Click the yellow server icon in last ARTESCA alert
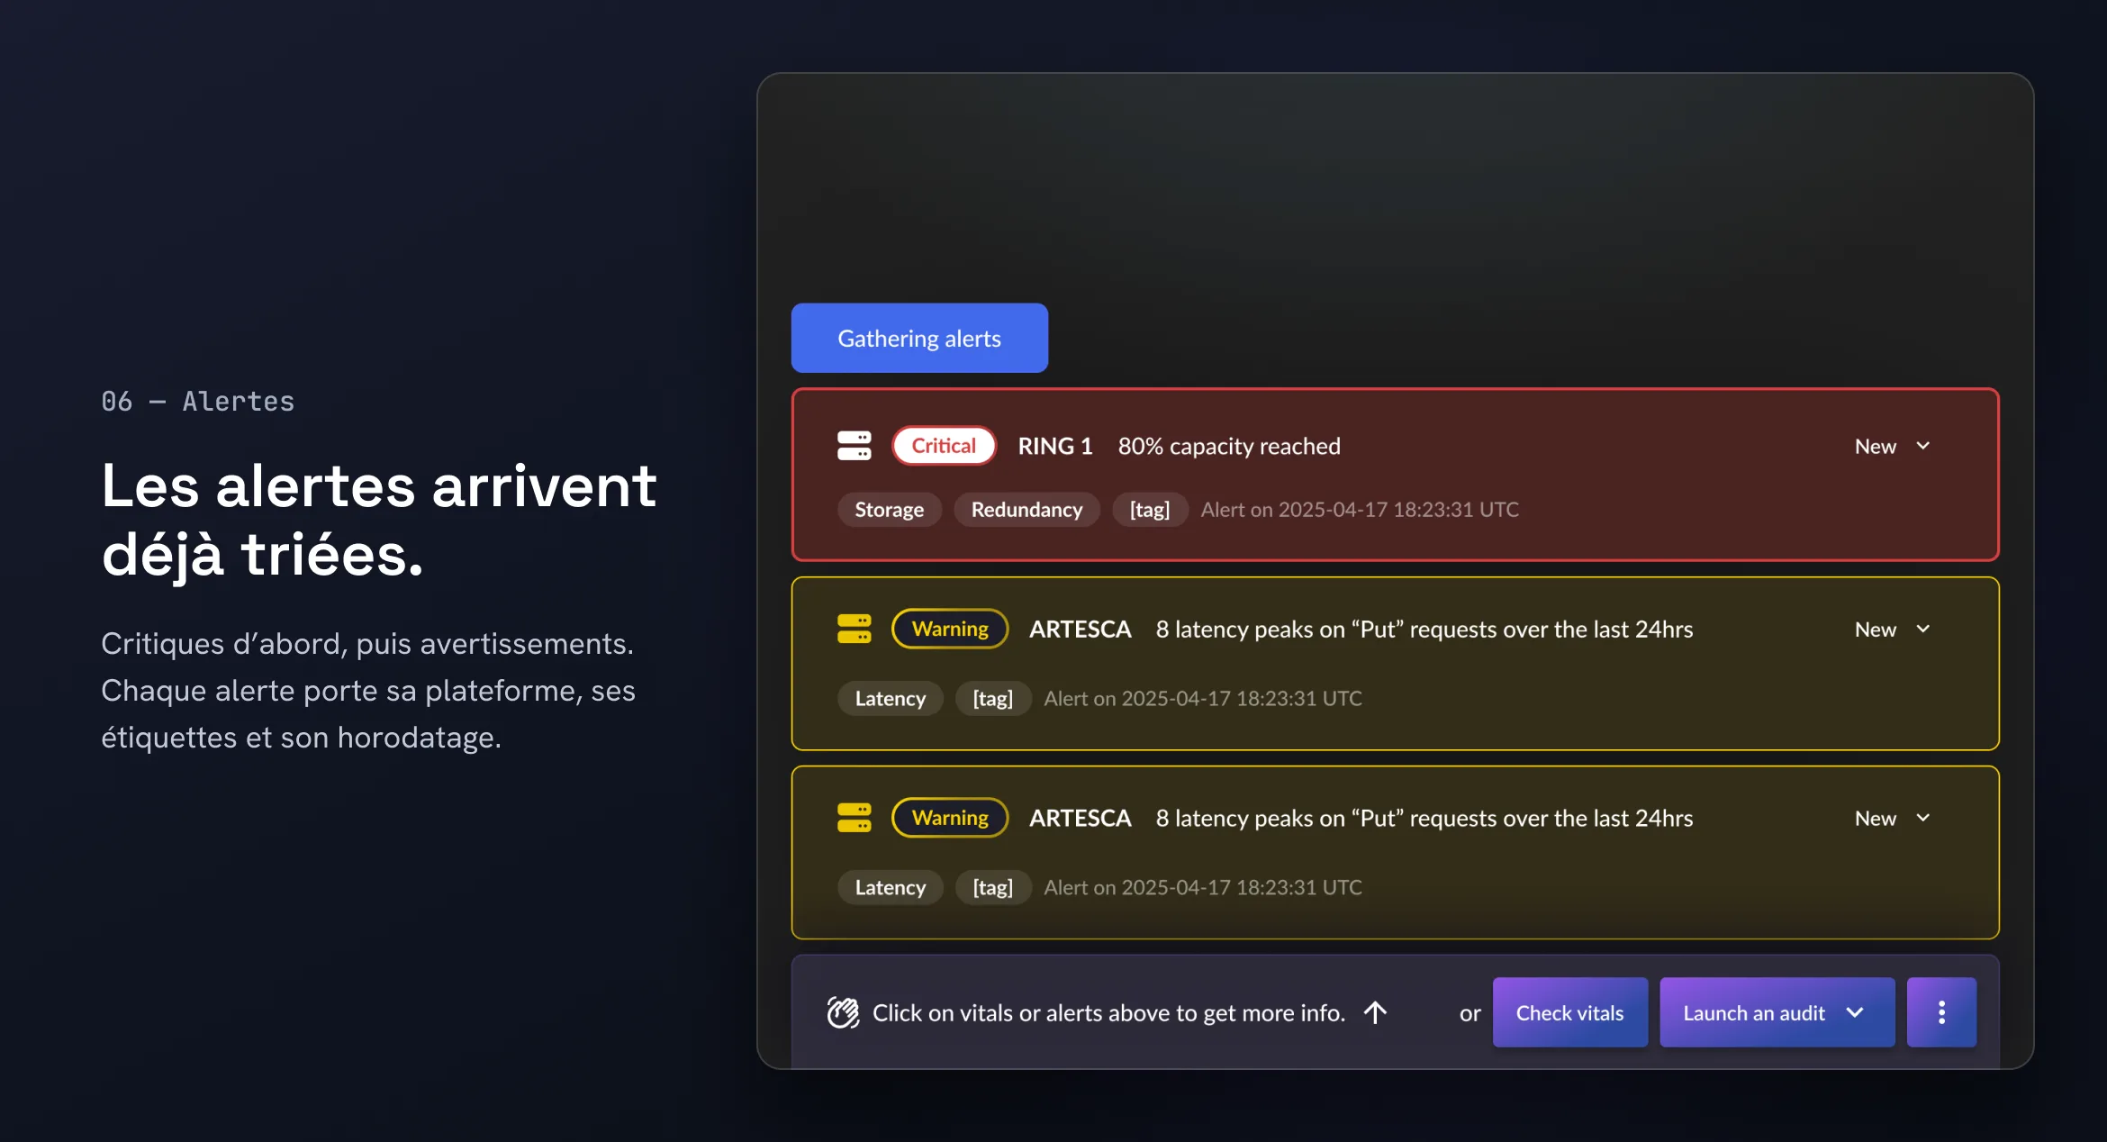The height and width of the screenshot is (1142, 2107). [x=854, y=818]
